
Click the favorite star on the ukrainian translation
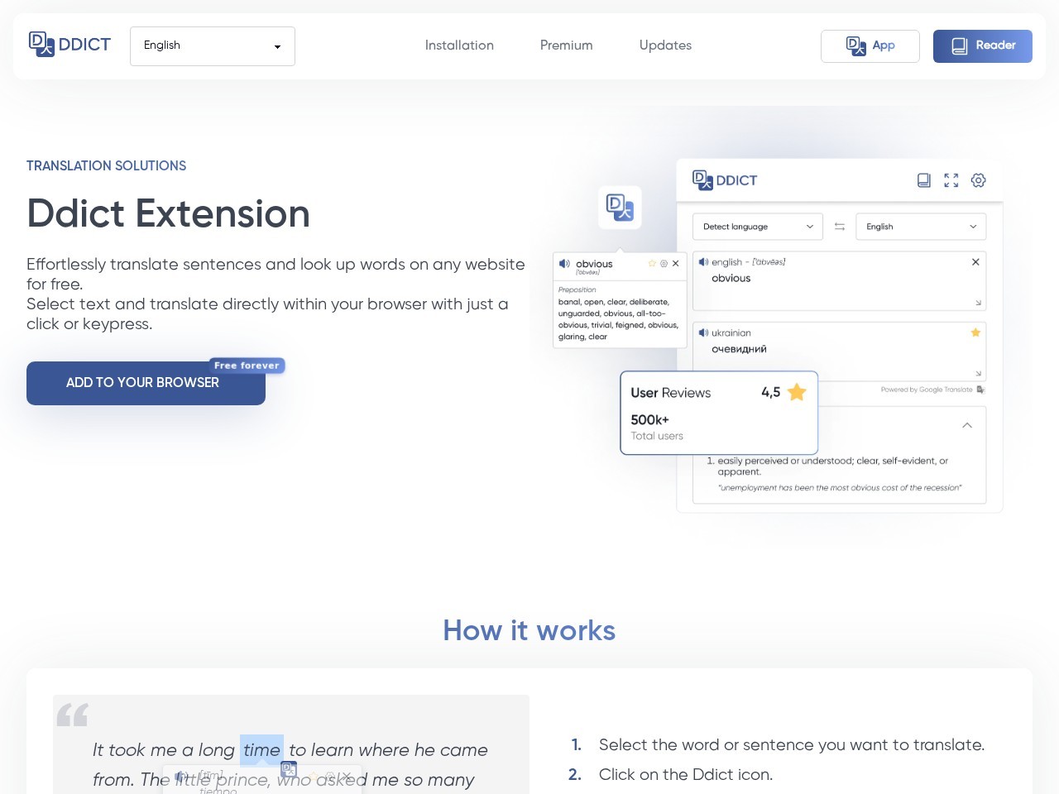click(x=975, y=332)
